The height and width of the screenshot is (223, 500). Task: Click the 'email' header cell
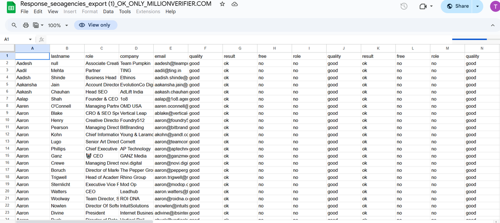tap(170, 56)
